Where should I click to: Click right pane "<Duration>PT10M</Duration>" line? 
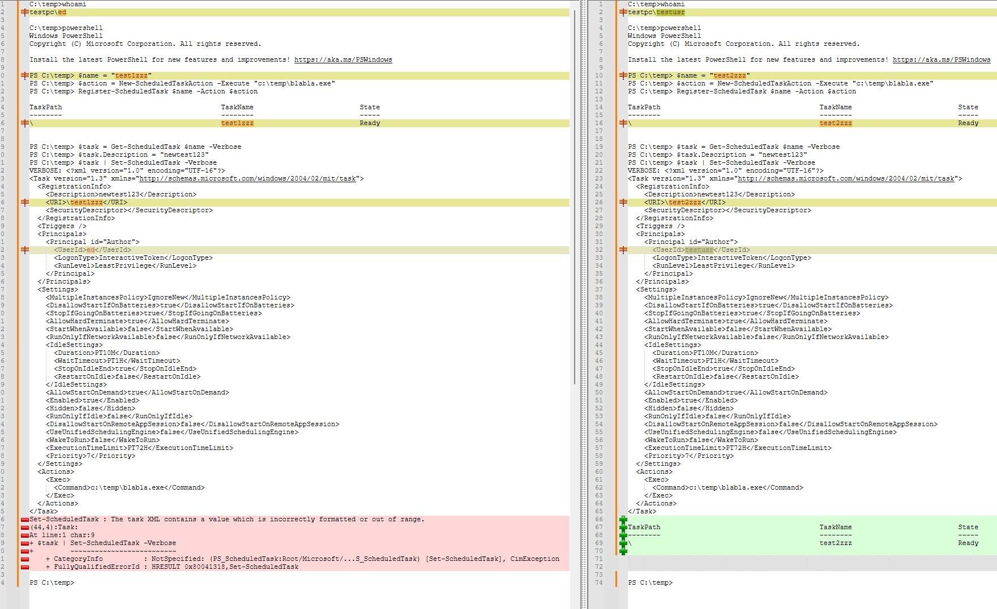(705, 353)
